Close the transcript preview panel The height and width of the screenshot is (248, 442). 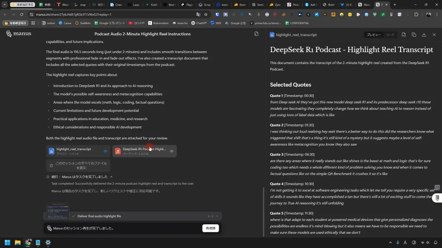pos(434,34)
